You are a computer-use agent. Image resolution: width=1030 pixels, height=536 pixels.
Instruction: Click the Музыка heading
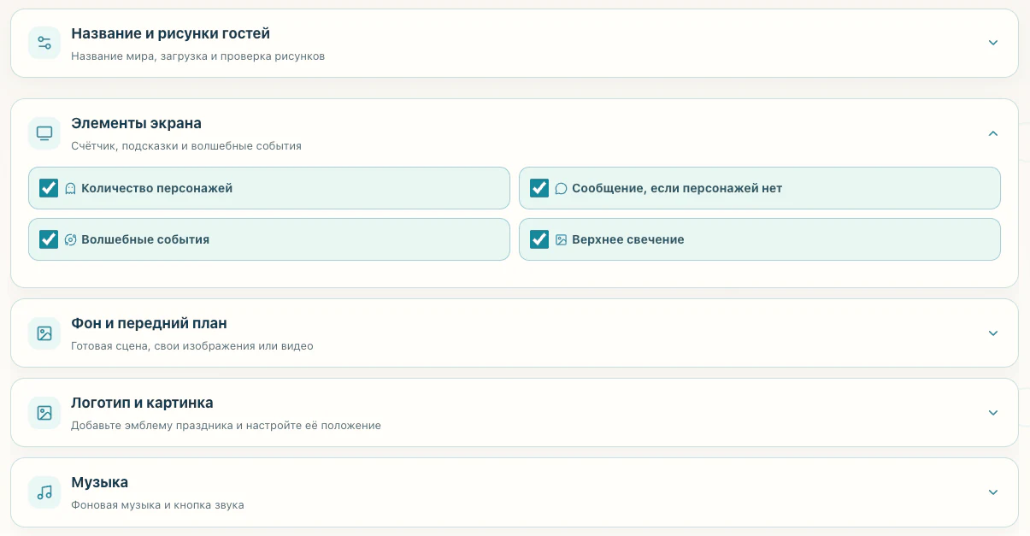click(x=100, y=483)
